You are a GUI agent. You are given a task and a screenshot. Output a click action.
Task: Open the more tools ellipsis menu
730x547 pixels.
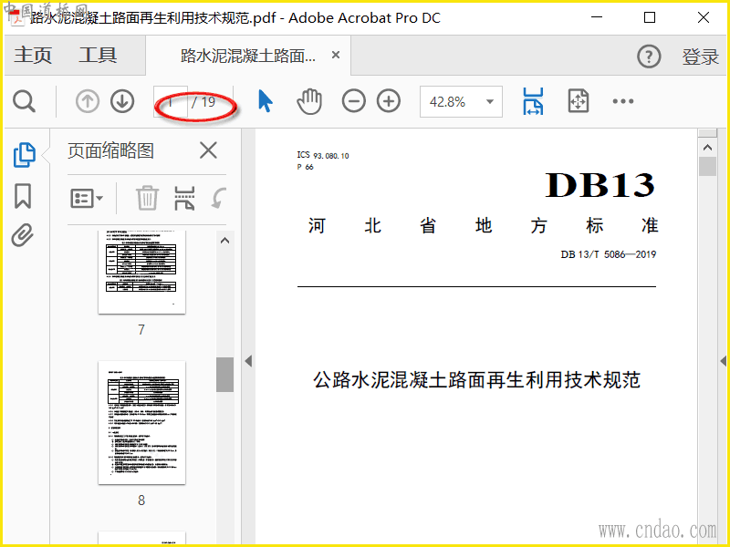pos(623,101)
